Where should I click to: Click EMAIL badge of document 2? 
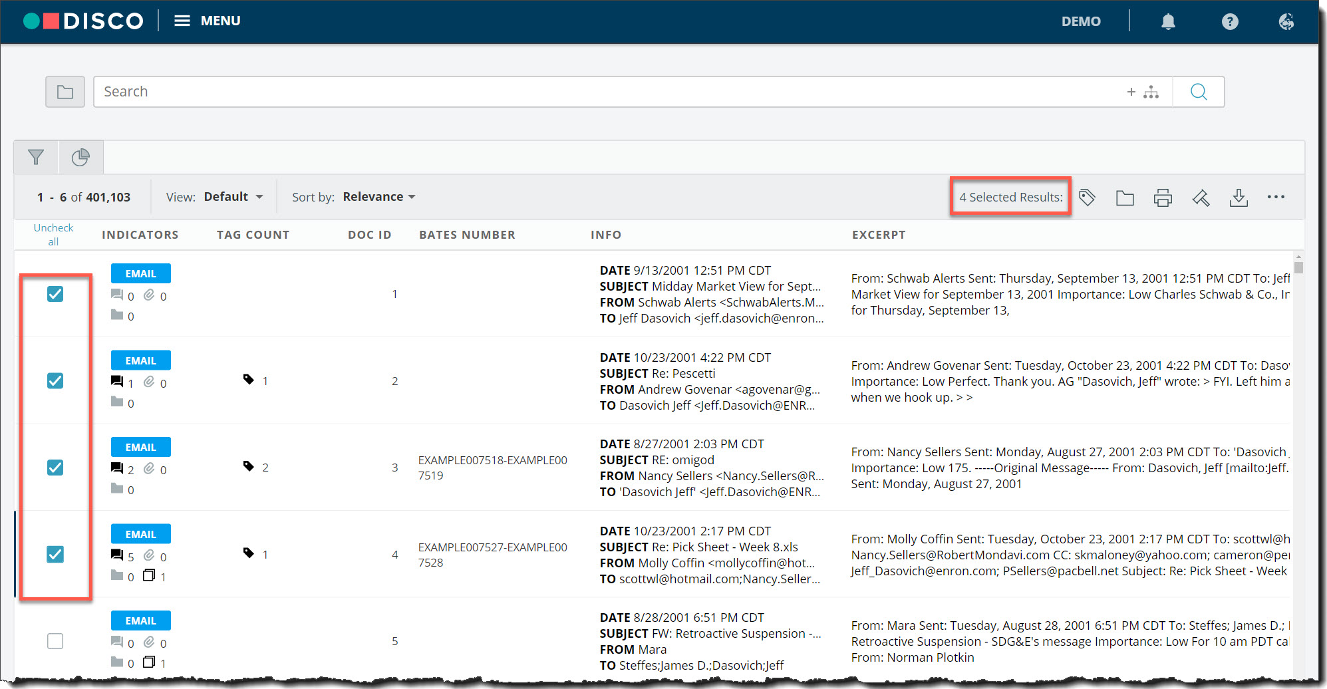pos(140,360)
